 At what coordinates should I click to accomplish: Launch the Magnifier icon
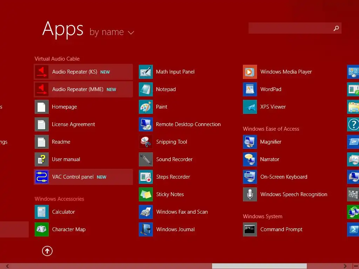pos(250,142)
